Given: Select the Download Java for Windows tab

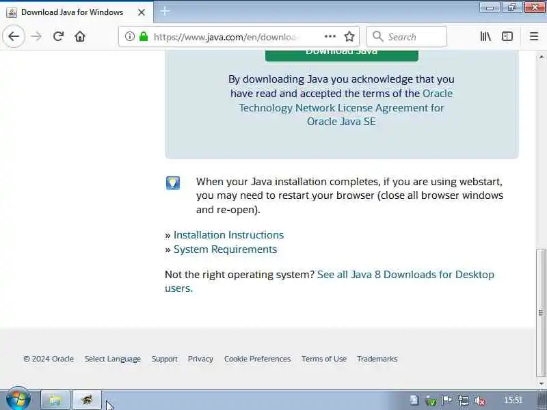Looking at the screenshot, I should tap(77, 12).
